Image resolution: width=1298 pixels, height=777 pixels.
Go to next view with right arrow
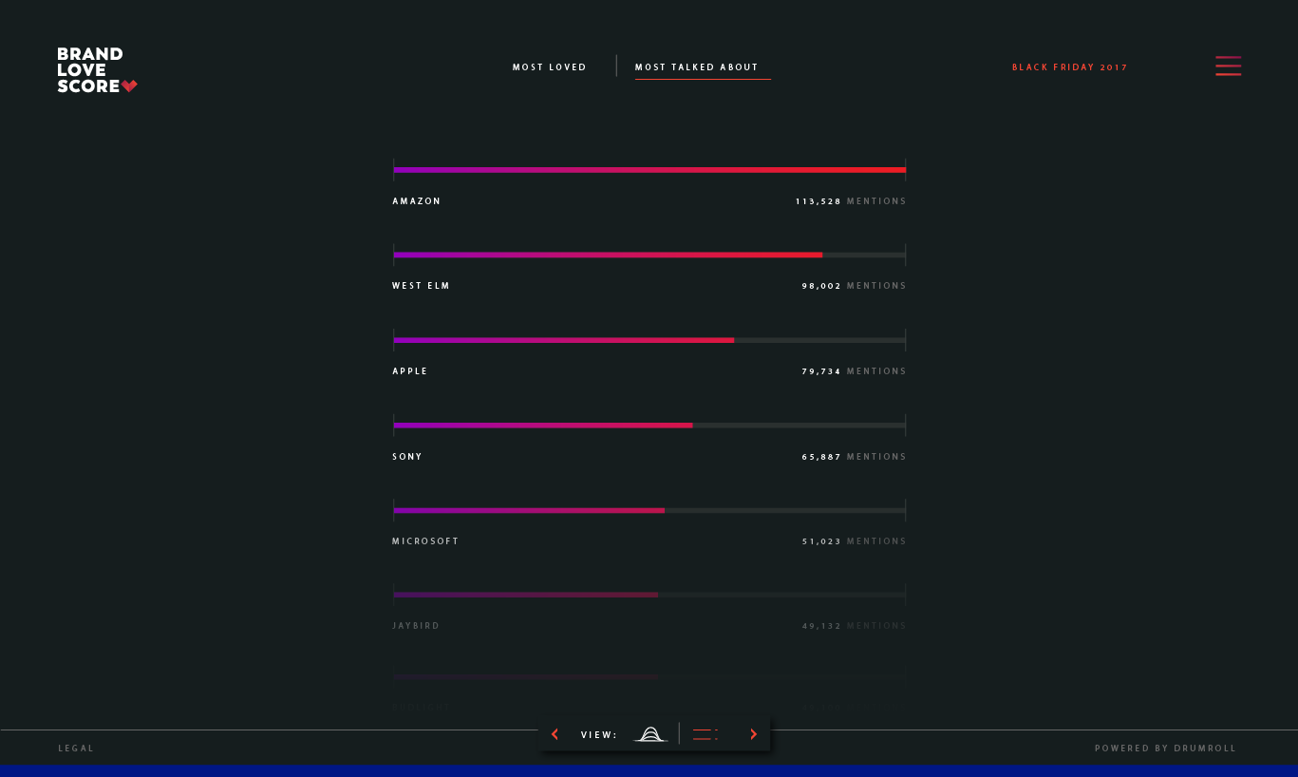tap(754, 734)
